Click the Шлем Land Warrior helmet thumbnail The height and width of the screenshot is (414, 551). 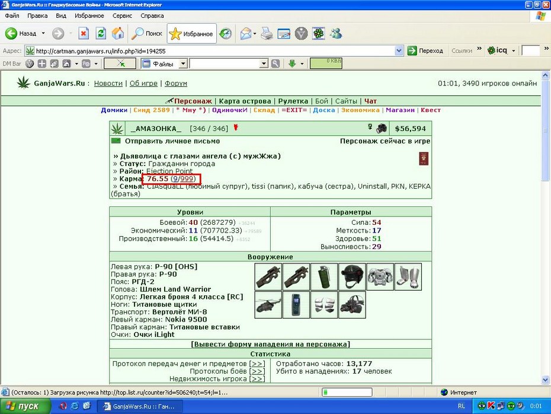pyautogui.click(x=352, y=277)
